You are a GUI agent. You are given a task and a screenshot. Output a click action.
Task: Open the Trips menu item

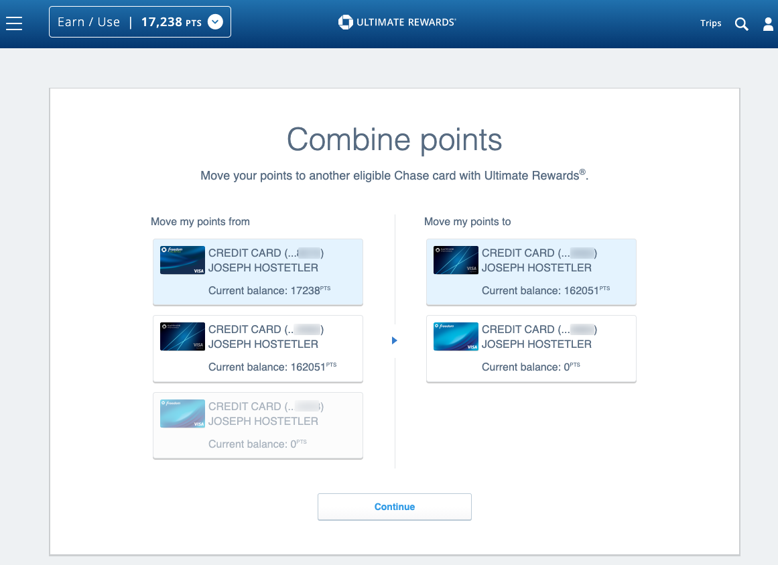pos(710,23)
